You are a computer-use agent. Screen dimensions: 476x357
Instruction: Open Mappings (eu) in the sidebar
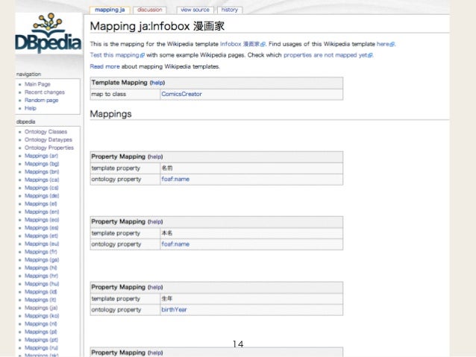pos(42,244)
